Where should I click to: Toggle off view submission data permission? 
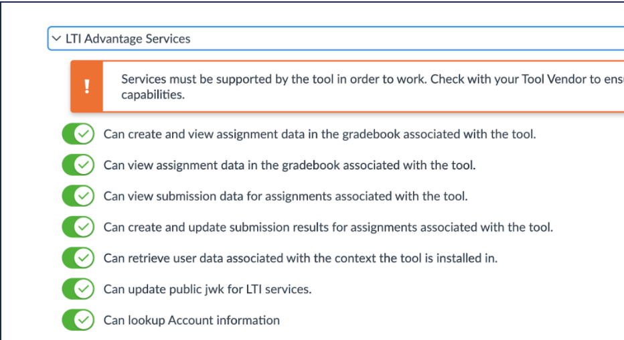78,196
